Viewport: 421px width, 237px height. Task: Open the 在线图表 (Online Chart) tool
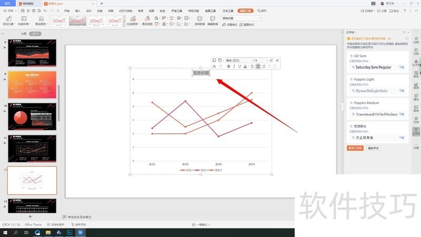pos(133,21)
